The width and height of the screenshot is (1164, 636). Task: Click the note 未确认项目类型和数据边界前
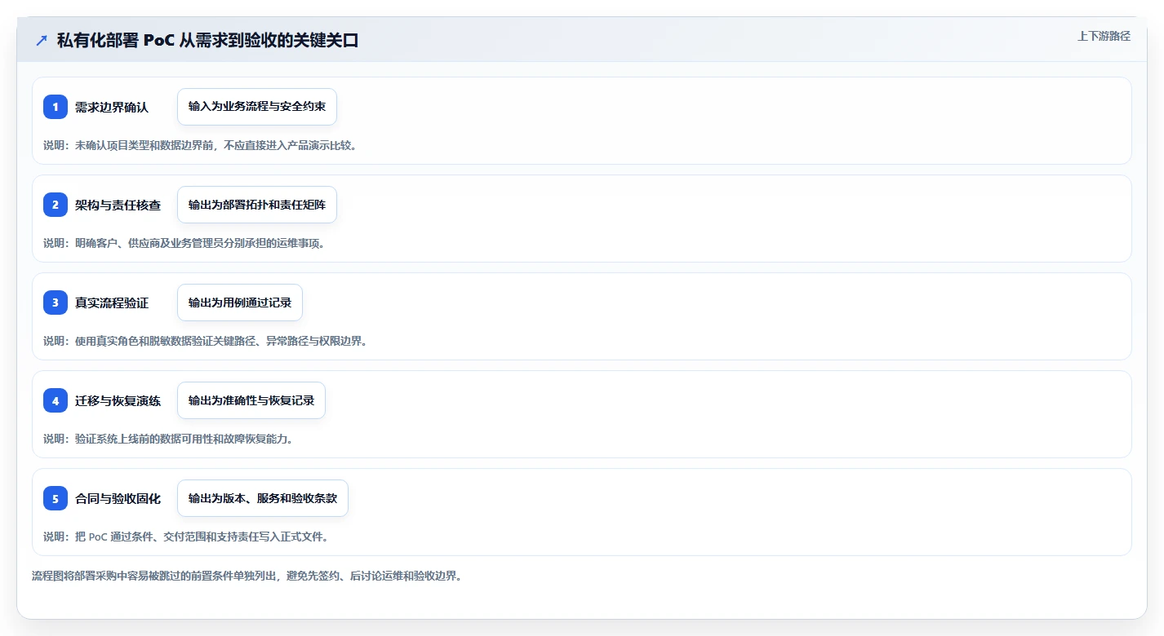coord(200,145)
